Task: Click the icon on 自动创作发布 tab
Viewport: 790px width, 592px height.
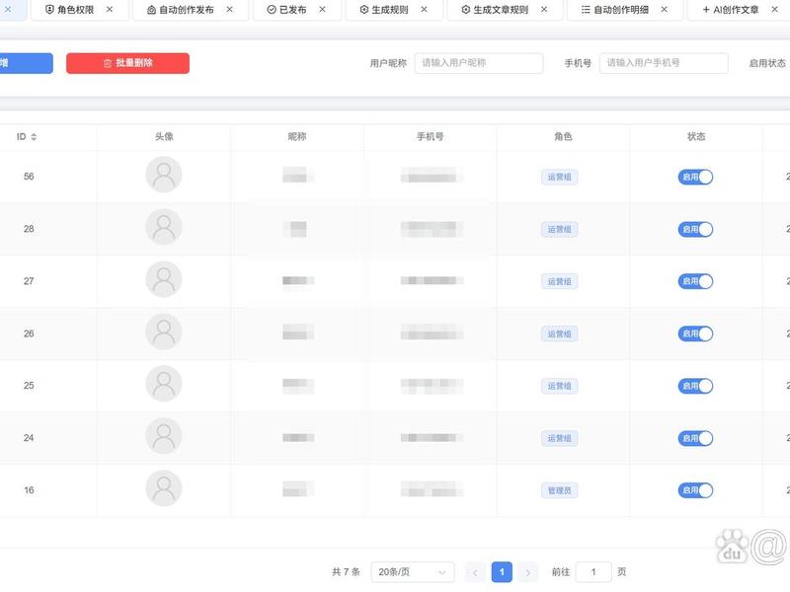Action: pos(151,10)
